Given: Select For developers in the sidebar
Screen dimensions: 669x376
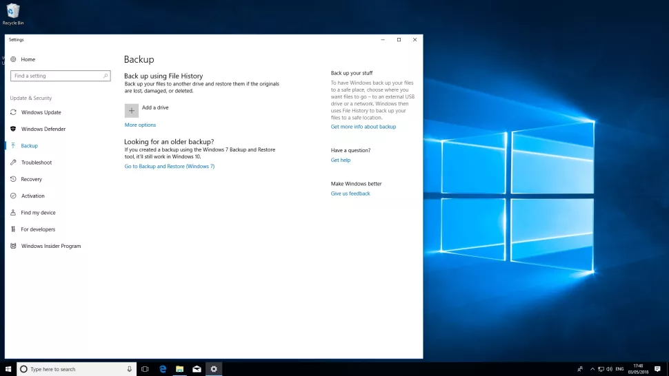Looking at the screenshot, I should click(38, 229).
